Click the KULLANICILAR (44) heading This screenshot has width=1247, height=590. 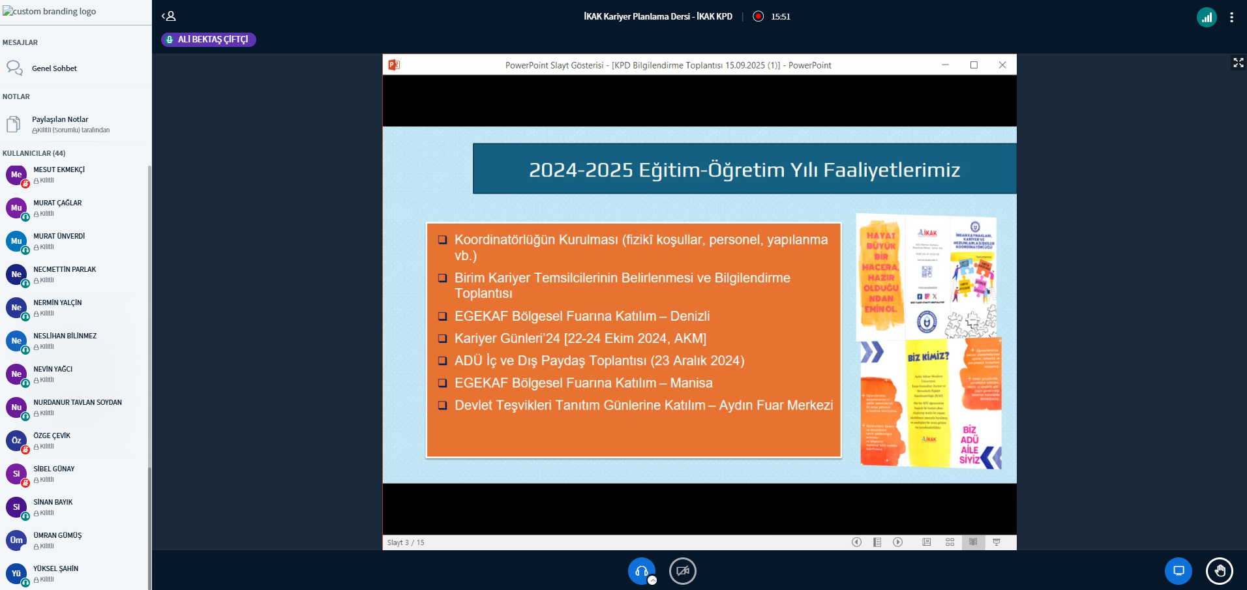click(x=34, y=153)
